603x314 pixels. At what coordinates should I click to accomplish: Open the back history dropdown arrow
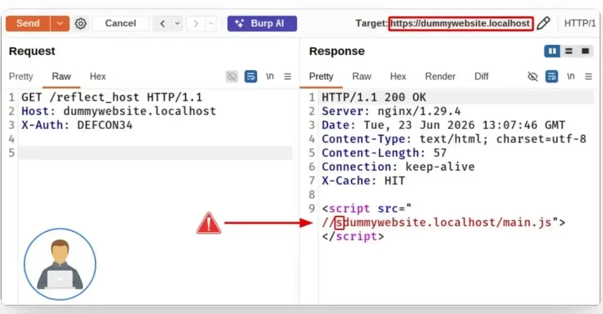pos(177,23)
